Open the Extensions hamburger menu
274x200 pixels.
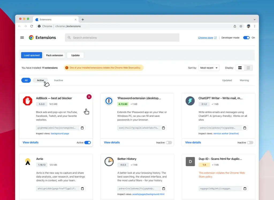tap(22, 37)
